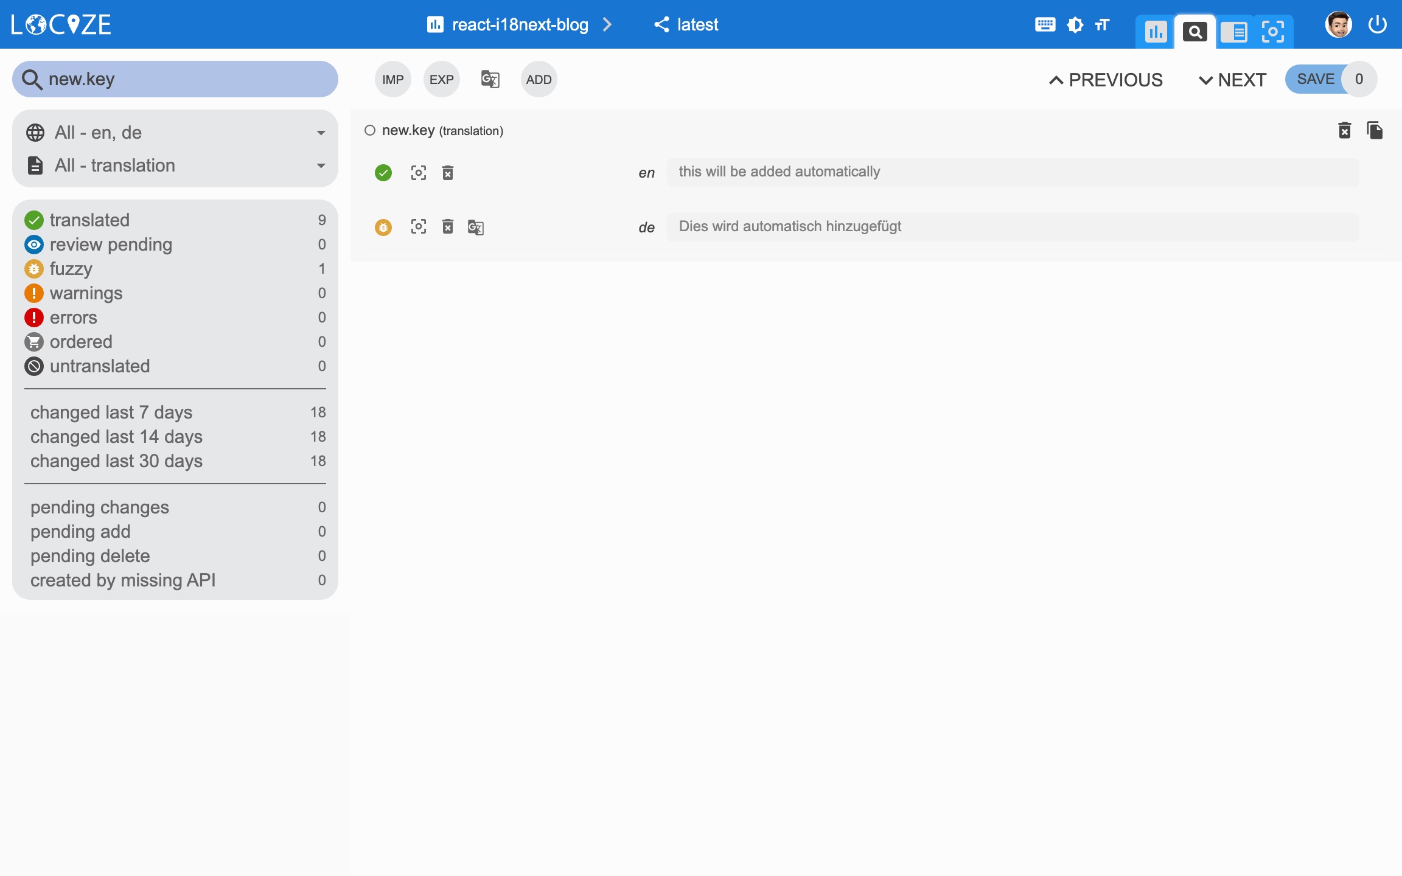Viewport: 1402px width, 876px height.
Task: Click the text size icon in header
Action: pyautogui.click(x=1102, y=25)
